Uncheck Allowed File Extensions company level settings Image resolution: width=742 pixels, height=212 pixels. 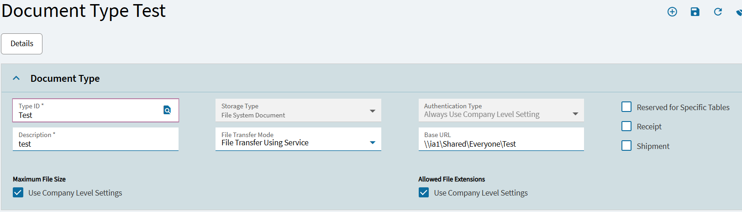point(424,192)
